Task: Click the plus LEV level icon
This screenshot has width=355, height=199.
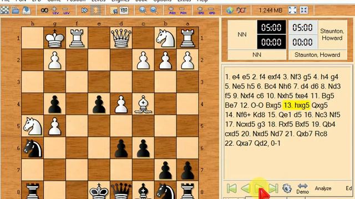Action: tap(55, 11)
